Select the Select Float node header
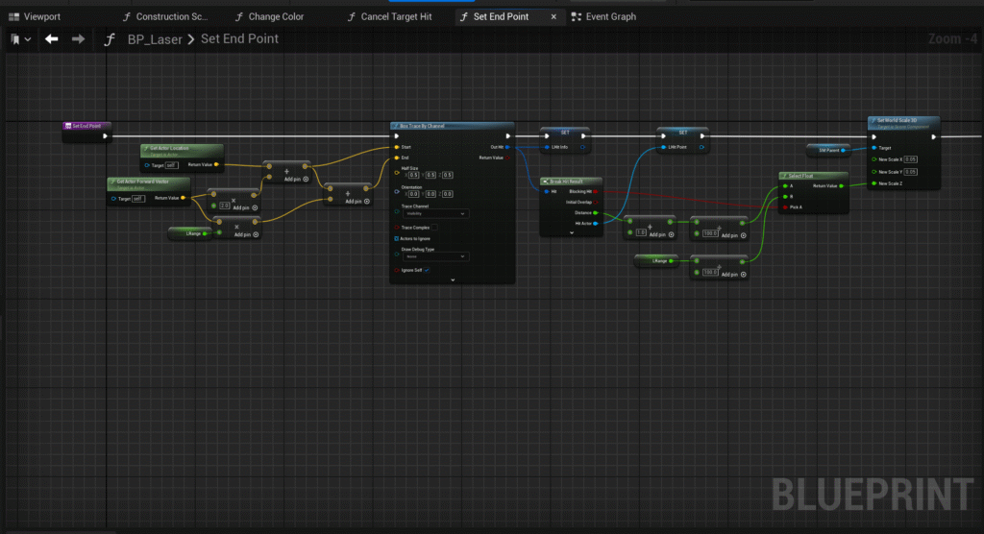984x534 pixels. click(813, 177)
